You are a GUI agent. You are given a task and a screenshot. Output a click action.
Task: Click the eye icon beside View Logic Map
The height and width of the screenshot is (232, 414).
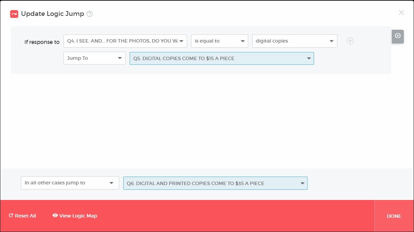[55, 215]
